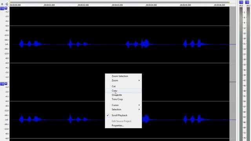Click Copy in the context menu

[123, 90]
